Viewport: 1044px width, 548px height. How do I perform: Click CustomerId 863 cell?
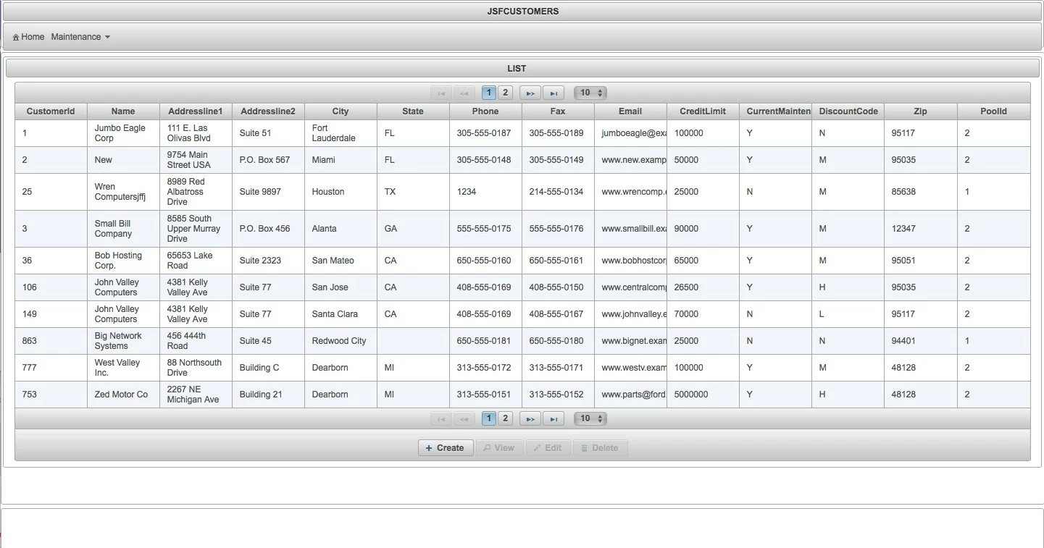tap(51, 341)
